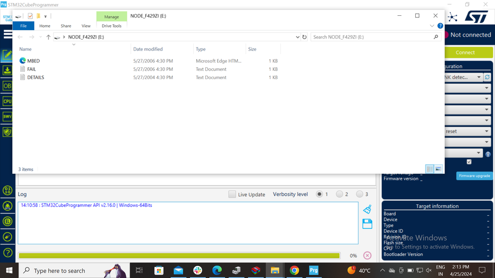This screenshot has height=278, width=495.
Task: Click the eraser full-chip-erase icon
Action: pos(7,237)
